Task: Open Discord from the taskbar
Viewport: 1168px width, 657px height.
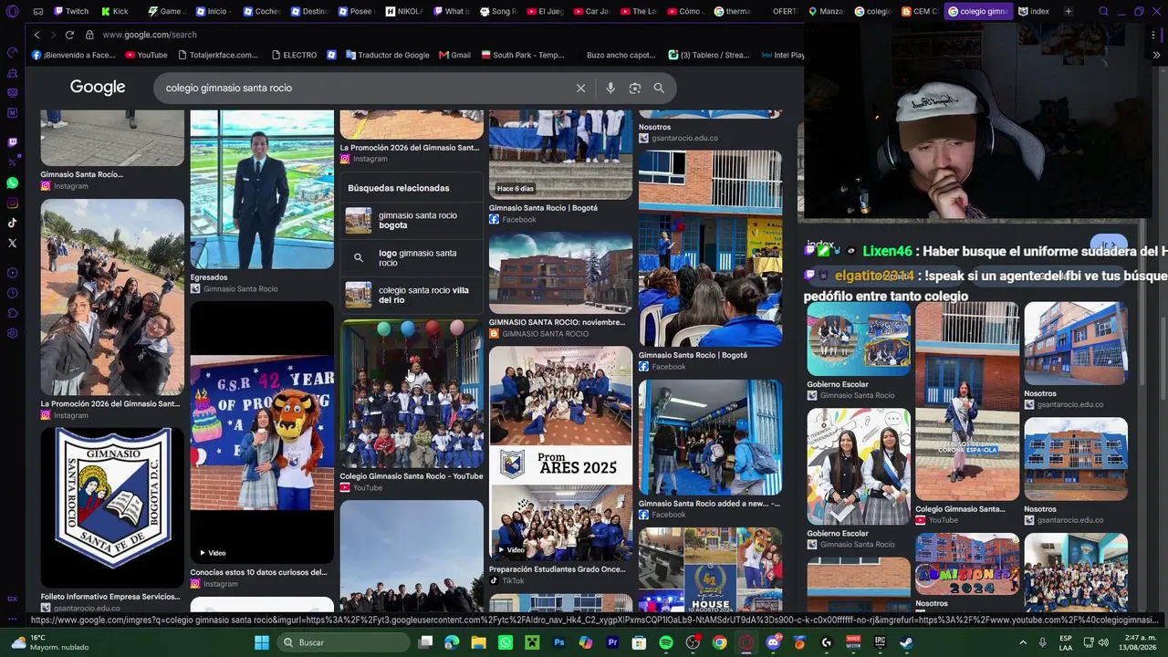Action: click(x=773, y=642)
